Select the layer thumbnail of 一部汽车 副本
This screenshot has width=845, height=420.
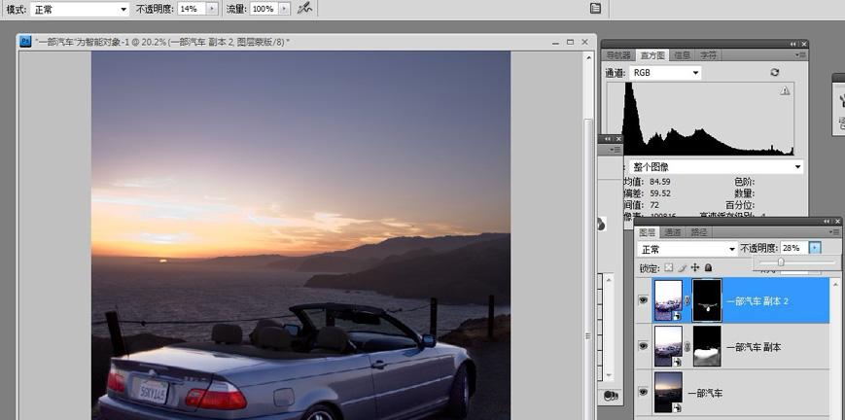pyautogui.click(x=668, y=347)
